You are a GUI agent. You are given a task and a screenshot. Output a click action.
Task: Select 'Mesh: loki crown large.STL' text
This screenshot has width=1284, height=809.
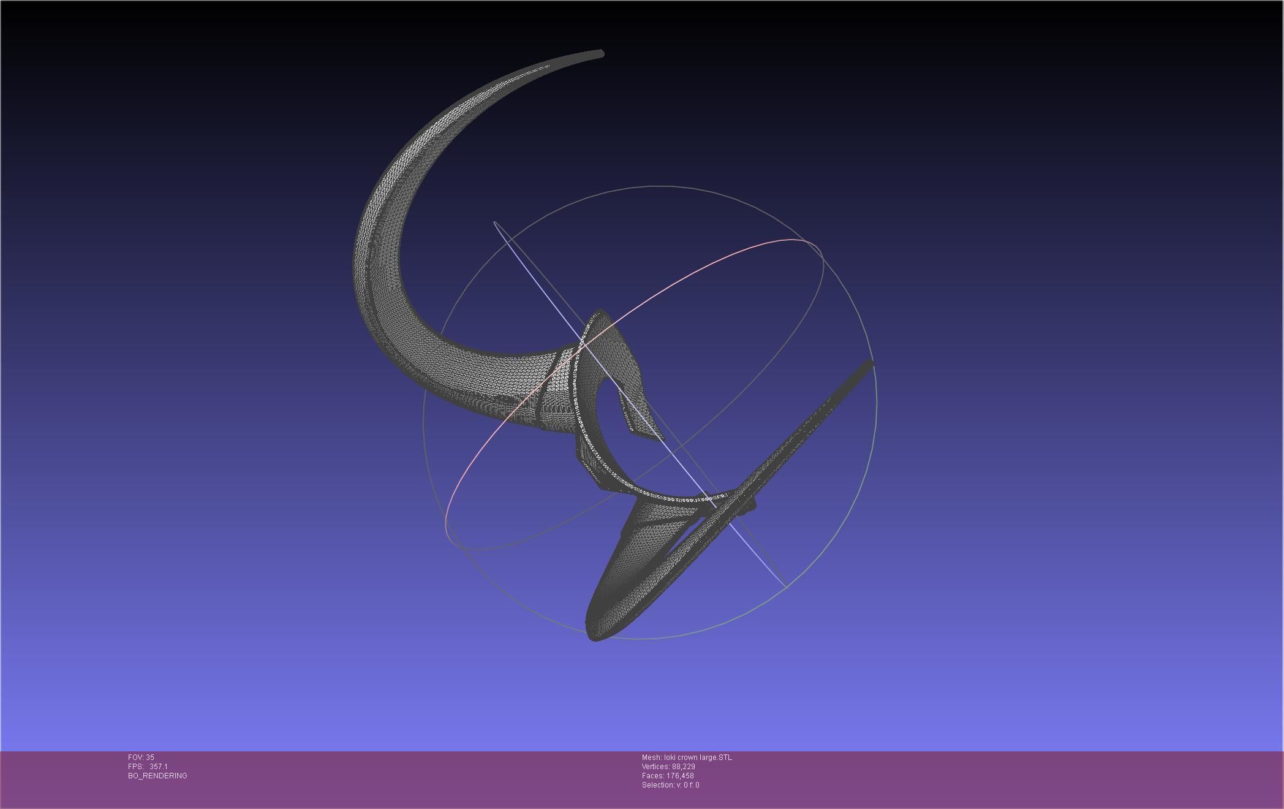click(687, 758)
